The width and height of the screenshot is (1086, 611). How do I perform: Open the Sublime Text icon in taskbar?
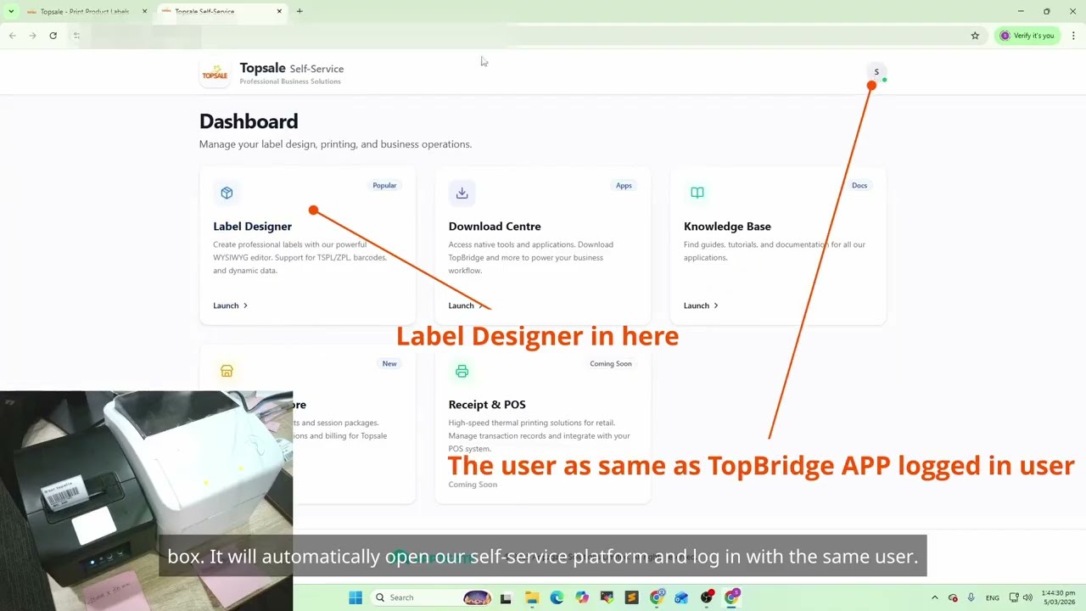click(631, 597)
